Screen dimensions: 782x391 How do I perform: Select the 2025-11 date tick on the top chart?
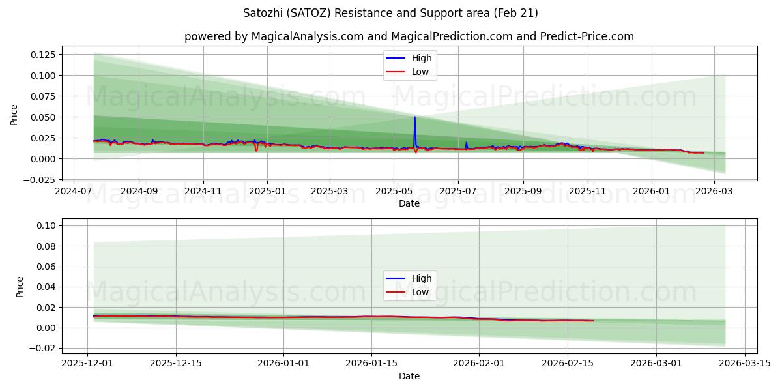click(x=588, y=191)
